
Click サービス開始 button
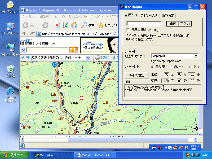point(136,76)
